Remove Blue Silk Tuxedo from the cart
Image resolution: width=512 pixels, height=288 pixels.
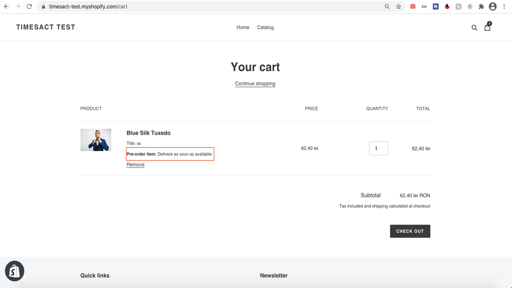(x=136, y=164)
